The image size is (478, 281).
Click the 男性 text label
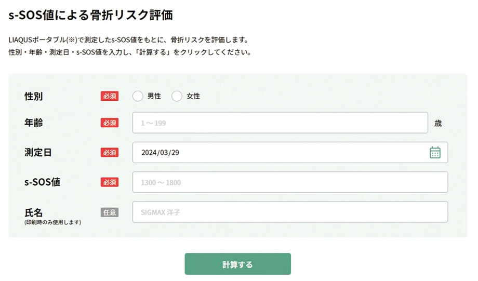pyautogui.click(x=154, y=96)
